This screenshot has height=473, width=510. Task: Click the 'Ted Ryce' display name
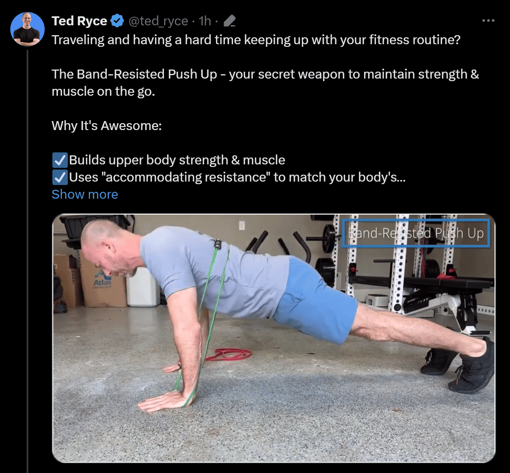(79, 21)
